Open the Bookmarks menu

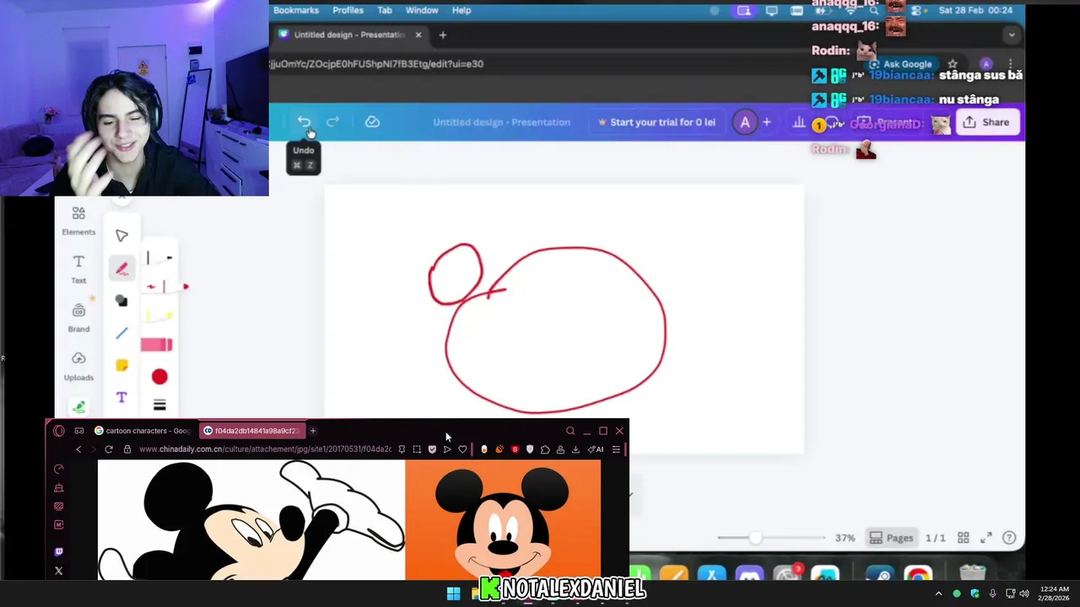click(x=296, y=10)
